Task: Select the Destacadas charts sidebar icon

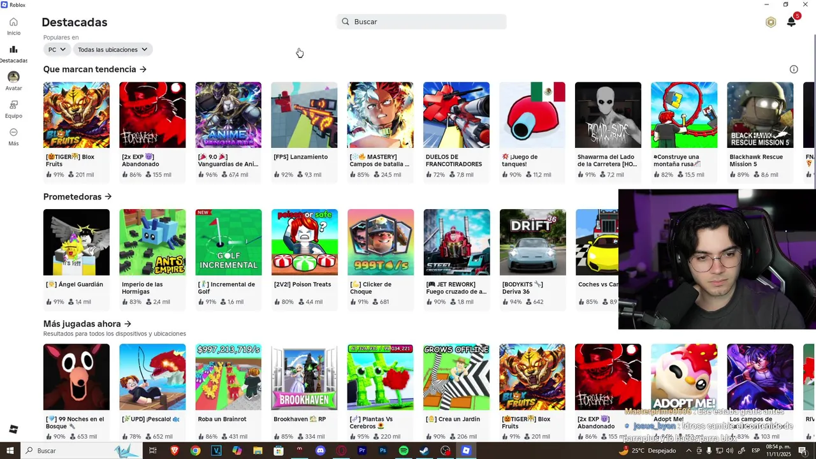Action: pyautogui.click(x=13, y=50)
